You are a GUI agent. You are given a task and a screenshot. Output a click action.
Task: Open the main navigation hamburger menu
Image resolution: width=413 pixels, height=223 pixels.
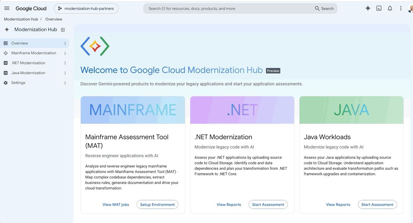coord(7,8)
